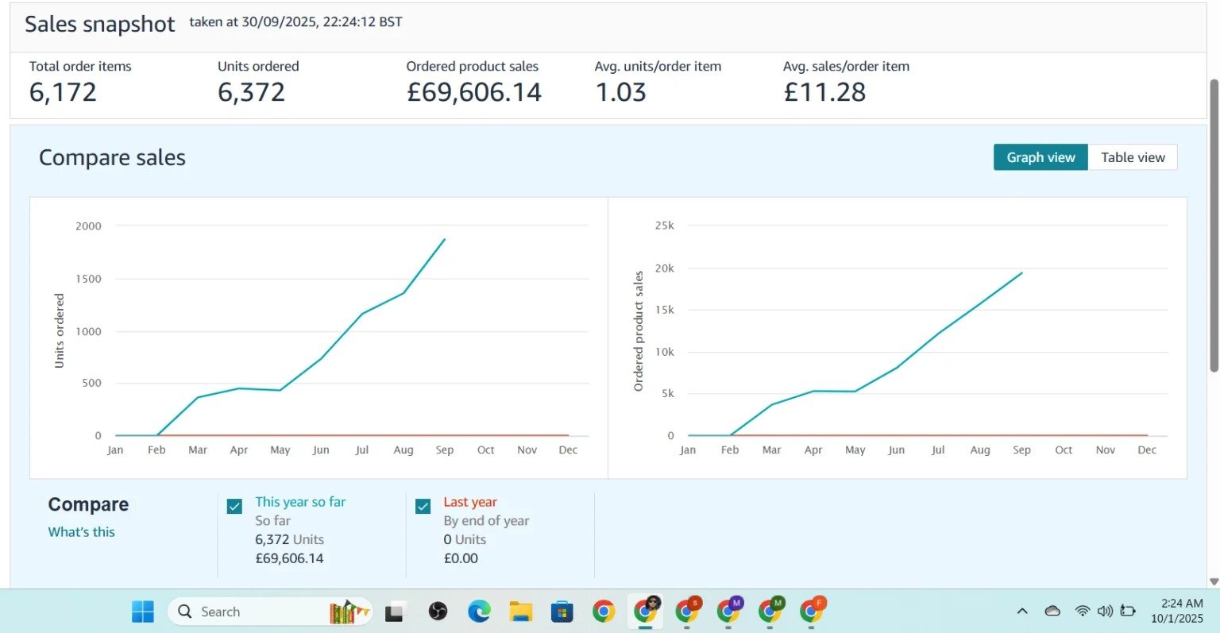This screenshot has width=1220, height=633.
Task: Open the volume speaker tray icon
Action: coord(1104,611)
